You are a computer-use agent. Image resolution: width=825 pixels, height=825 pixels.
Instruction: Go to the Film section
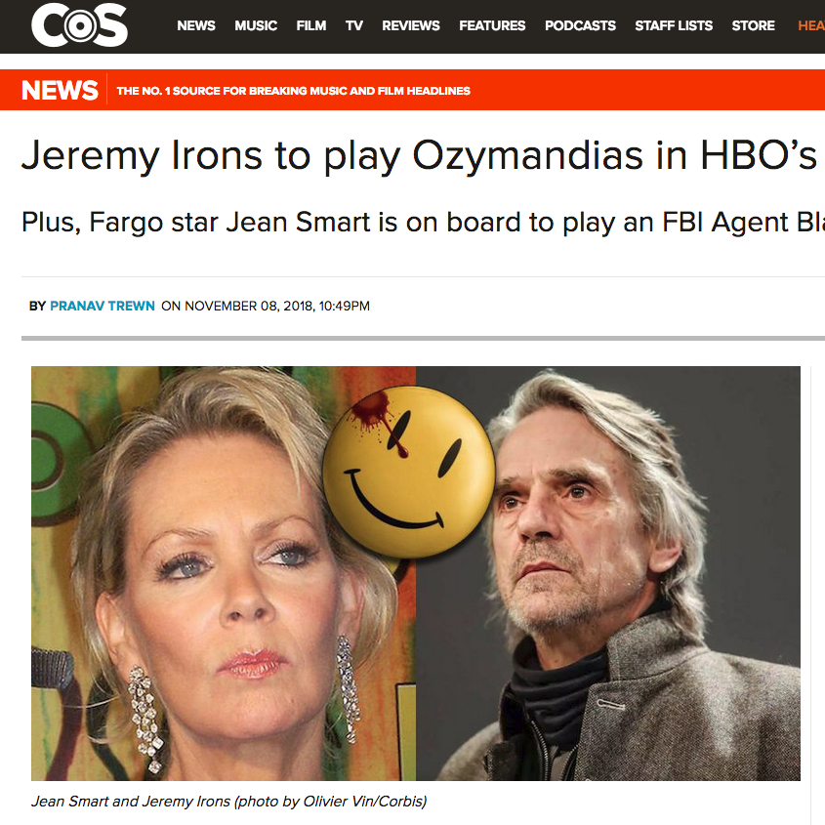point(310,25)
